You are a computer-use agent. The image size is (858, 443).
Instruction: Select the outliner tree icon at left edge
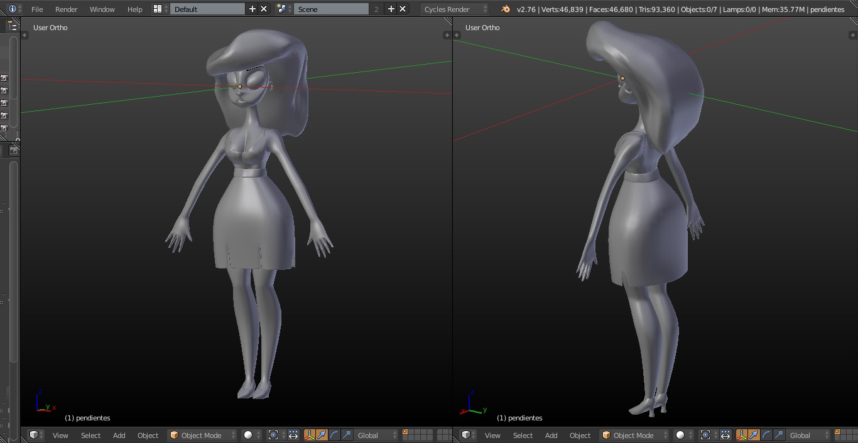point(13,26)
